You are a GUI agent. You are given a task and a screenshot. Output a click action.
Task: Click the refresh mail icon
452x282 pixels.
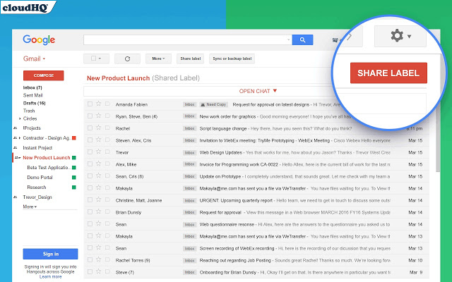[127, 59]
